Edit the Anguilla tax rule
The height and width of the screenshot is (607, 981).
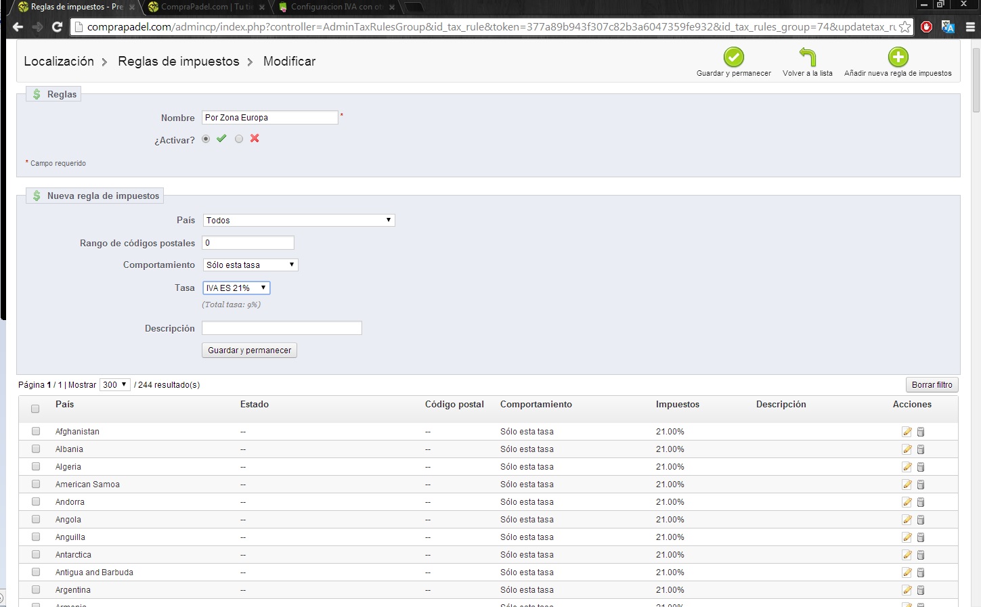907,537
